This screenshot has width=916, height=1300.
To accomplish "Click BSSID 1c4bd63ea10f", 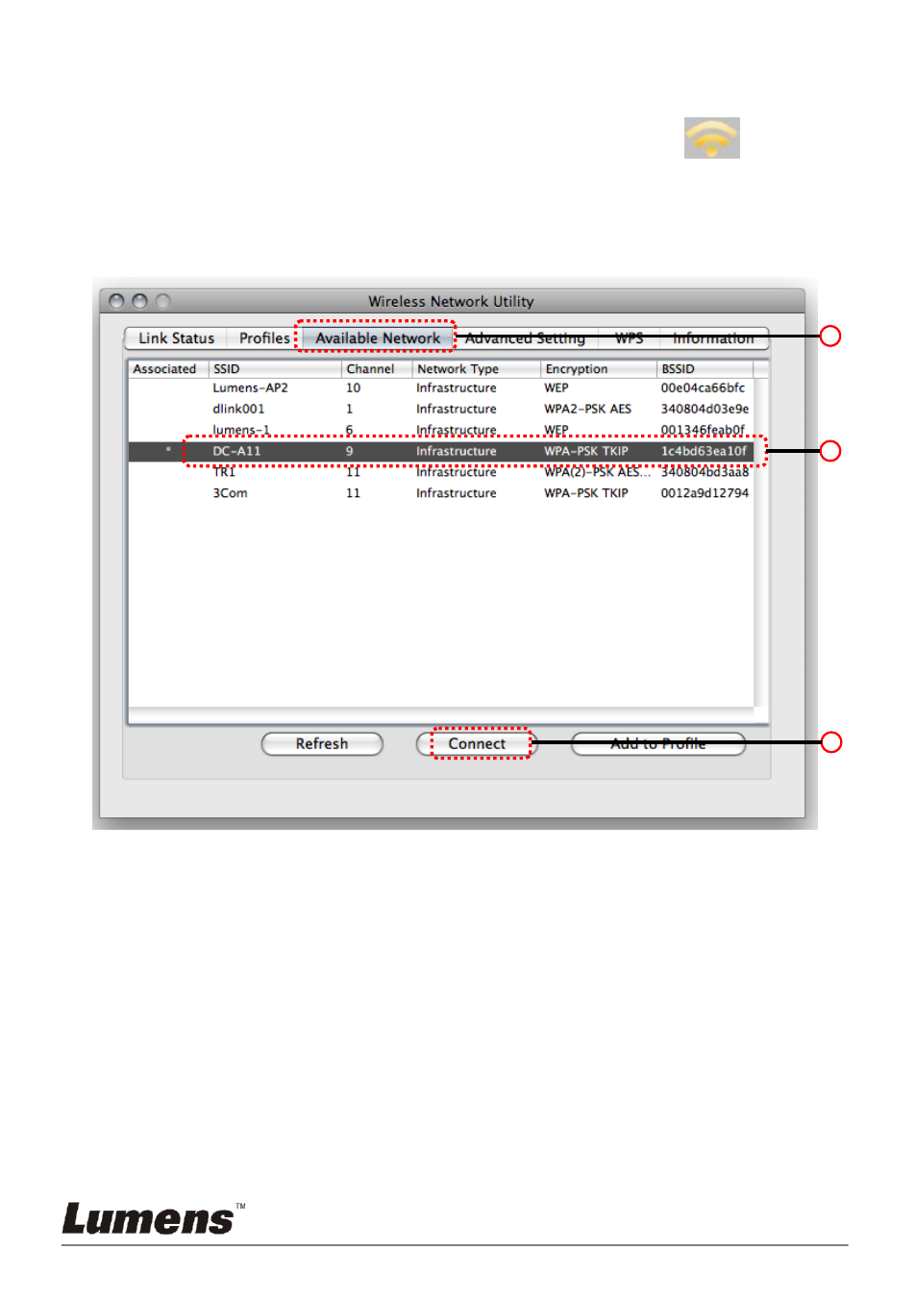I will pyautogui.click(x=704, y=451).
